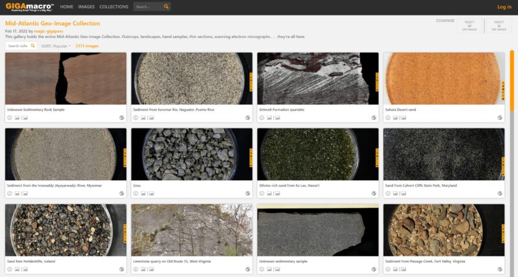Select left compare image slot
The width and height of the screenshot is (518, 277).
click(x=469, y=25)
